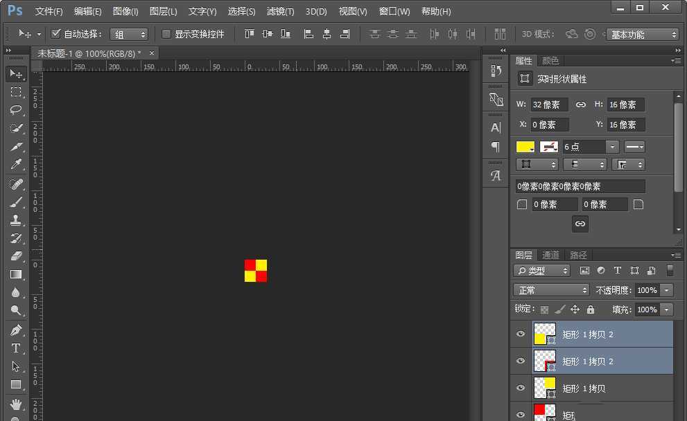Switch to the 颜色 panel tab
The width and height of the screenshot is (687, 421).
click(x=550, y=61)
